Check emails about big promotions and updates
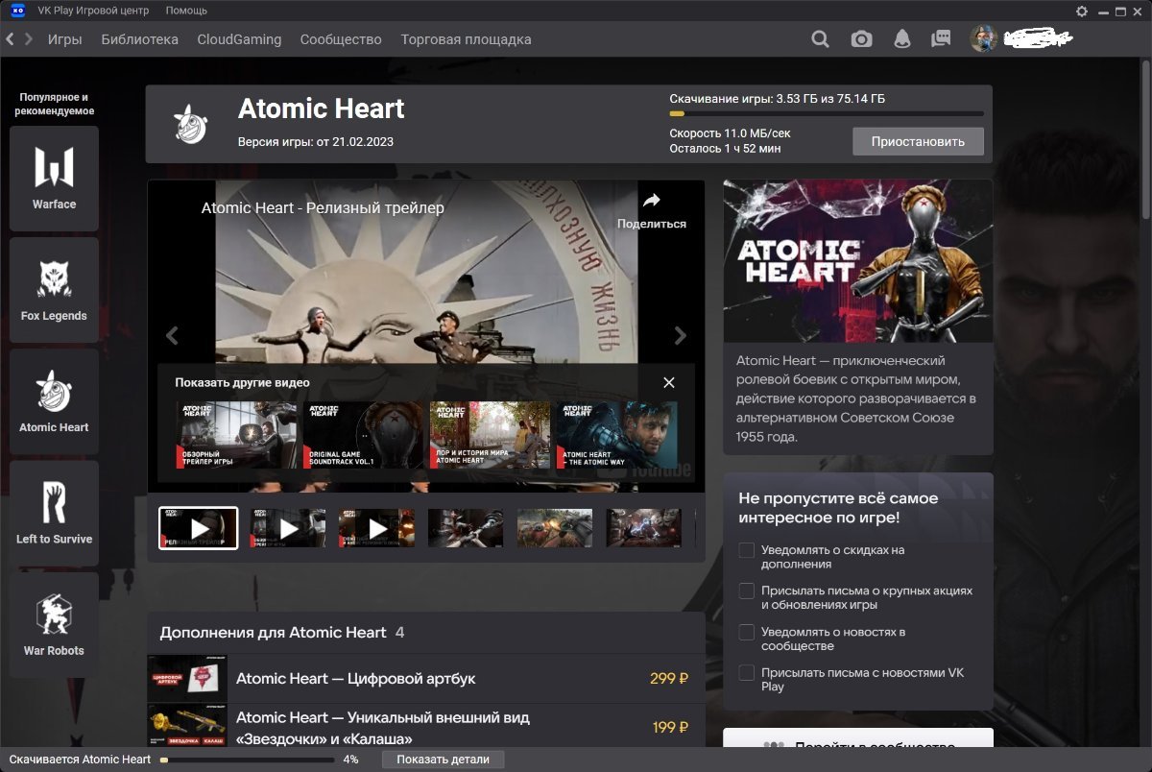This screenshot has height=772, width=1152. click(x=746, y=591)
